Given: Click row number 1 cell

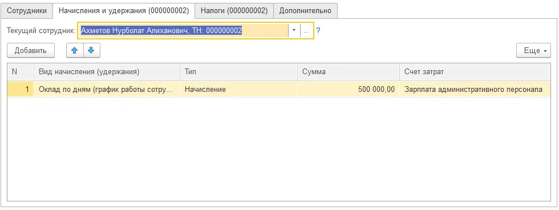Looking at the screenshot, I should [21, 89].
